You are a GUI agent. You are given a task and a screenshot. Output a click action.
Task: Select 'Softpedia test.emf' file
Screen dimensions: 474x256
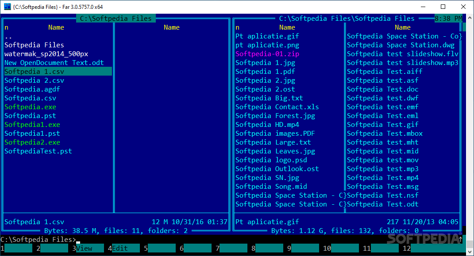(383, 107)
